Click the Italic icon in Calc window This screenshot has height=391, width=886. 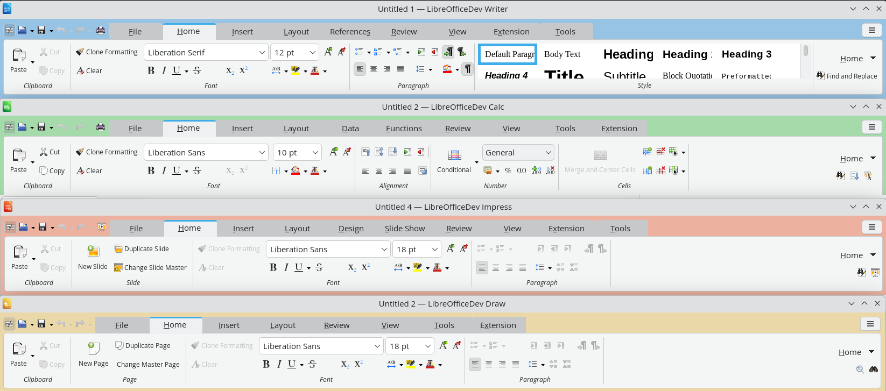pos(164,170)
